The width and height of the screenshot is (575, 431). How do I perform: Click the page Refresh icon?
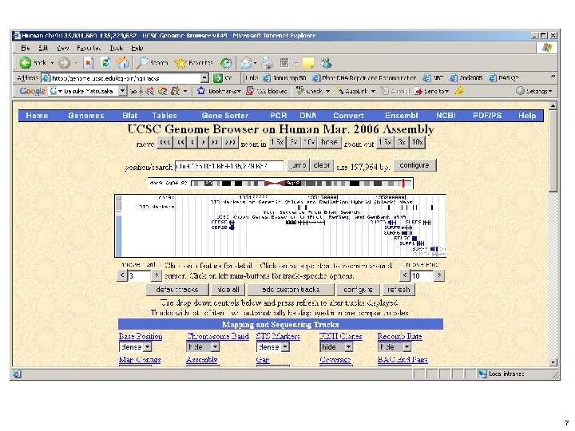tap(105, 63)
